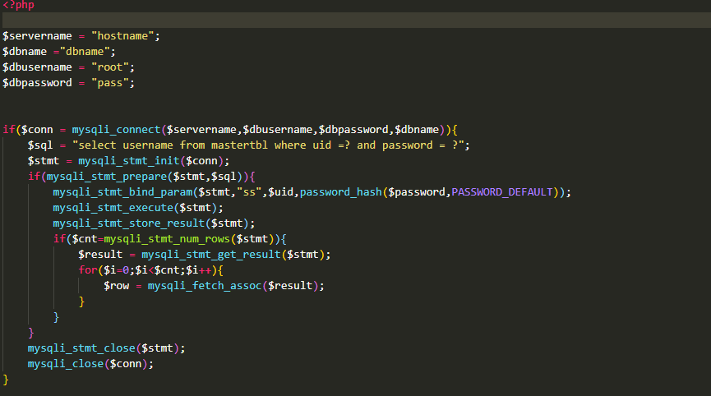Click the "ss" type string argument
This screenshot has width=711, height=396.
pos(249,192)
